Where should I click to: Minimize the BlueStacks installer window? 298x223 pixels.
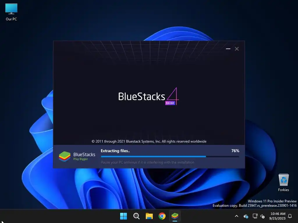pos(228,49)
